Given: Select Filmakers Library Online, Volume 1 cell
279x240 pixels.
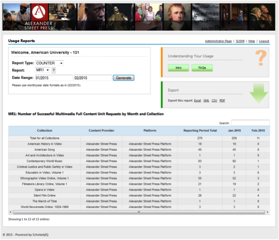Looking at the screenshot, I should tap(45, 184).
